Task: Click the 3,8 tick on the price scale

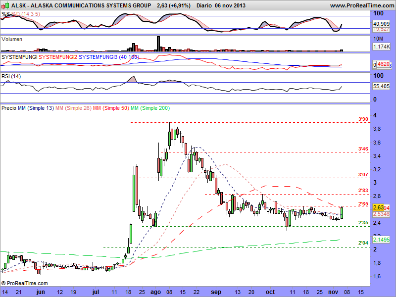Action: click(x=377, y=129)
